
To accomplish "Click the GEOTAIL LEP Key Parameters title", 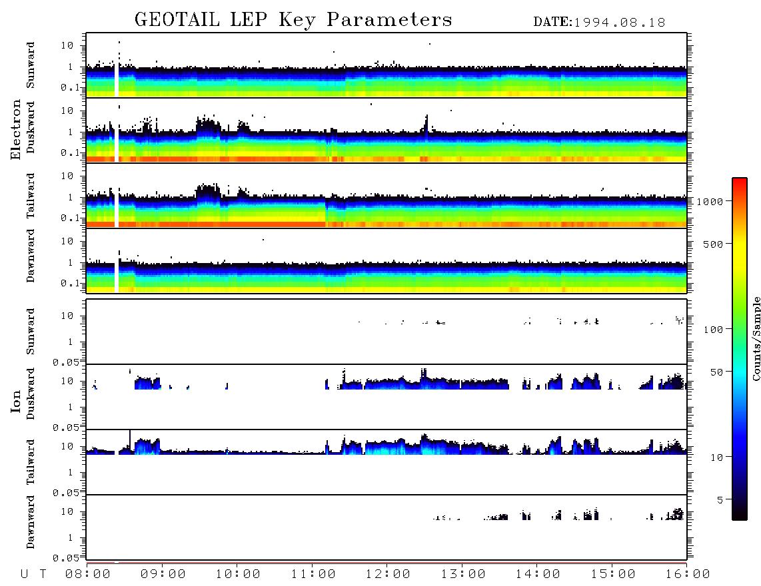I will coord(293,20).
